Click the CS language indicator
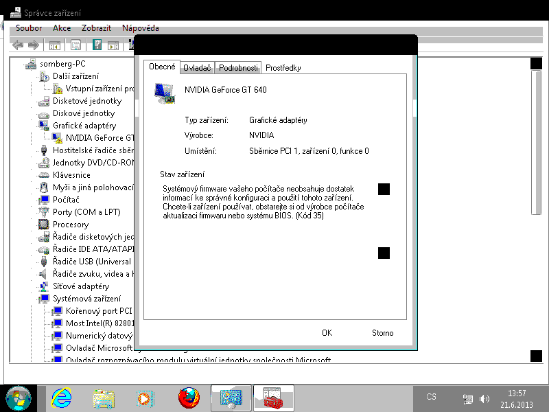549x412 pixels. [x=432, y=397]
